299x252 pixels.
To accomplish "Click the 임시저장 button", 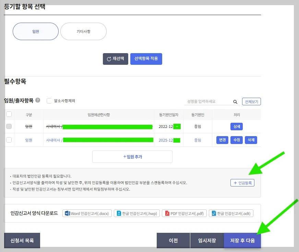I will pos(207,241).
